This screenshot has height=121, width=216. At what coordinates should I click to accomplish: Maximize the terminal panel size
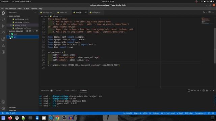click(x=210, y=90)
